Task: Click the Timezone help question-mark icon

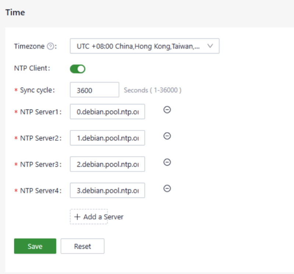Action: pyautogui.click(x=51, y=46)
